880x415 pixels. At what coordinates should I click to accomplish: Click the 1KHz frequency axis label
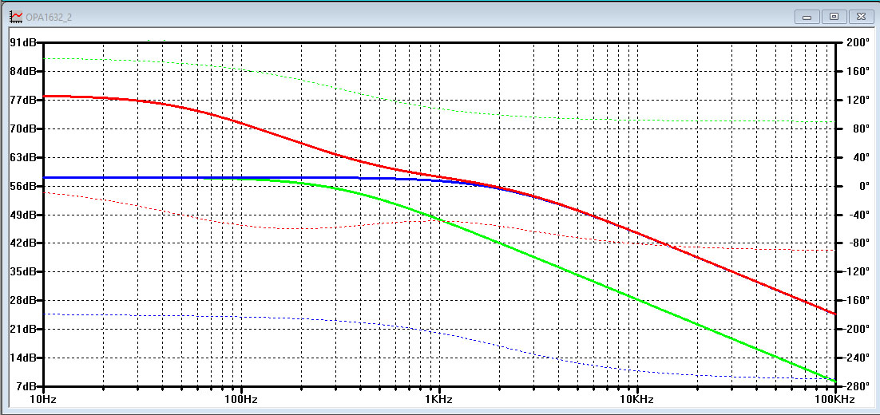tap(439, 400)
